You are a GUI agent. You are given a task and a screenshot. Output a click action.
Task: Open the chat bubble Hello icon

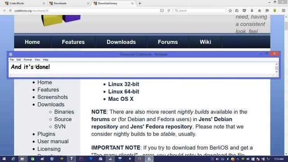tap(267, 11)
